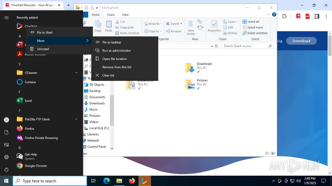
Task: Open Control Panel in the navigation pane
Action: [x=94, y=147]
